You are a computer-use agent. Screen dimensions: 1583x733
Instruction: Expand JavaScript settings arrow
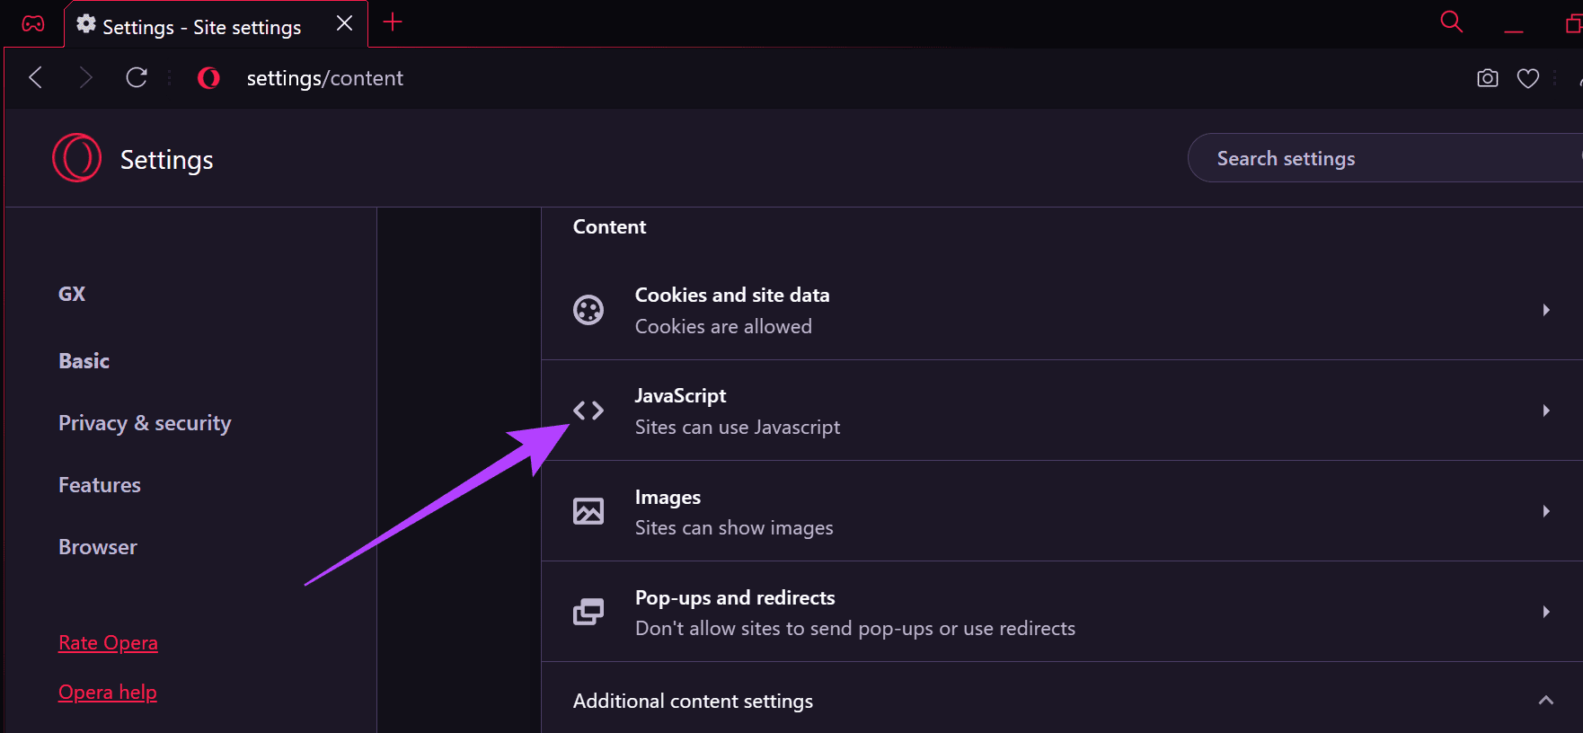tap(1546, 411)
